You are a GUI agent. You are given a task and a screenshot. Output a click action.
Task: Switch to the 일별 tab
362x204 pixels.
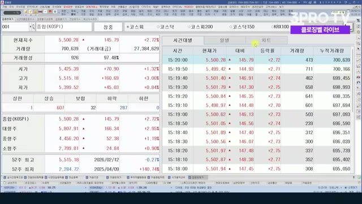click(x=225, y=40)
